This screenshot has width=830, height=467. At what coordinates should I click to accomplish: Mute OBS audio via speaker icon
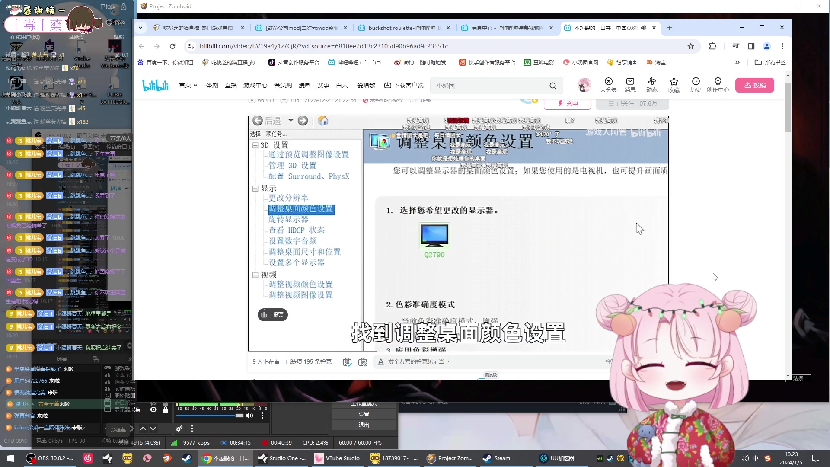249,416
